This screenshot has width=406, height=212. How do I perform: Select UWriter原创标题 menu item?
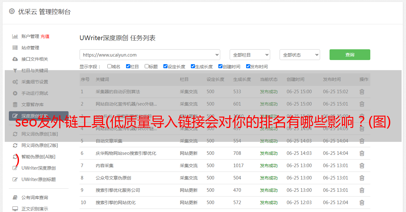click(x=39, y=179)
